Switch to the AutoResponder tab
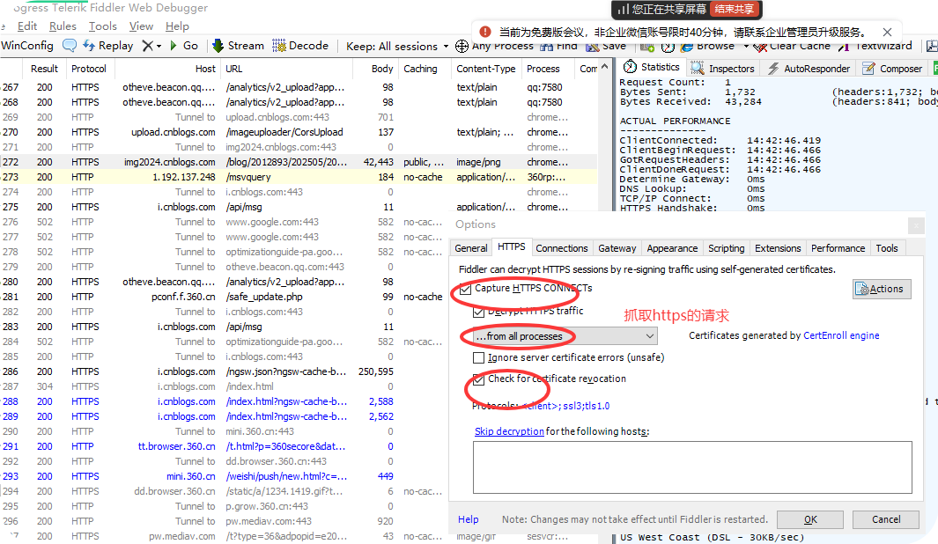 tap(809, 68)
